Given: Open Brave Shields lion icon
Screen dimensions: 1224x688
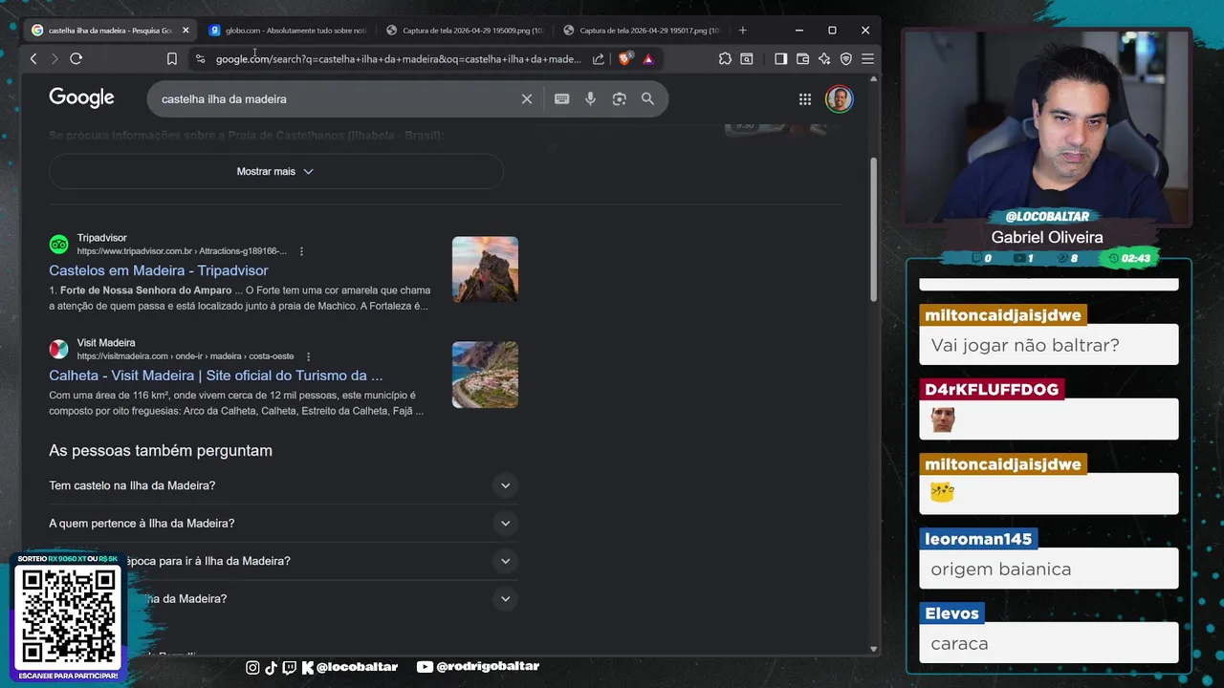Looking at the screenshot, I should click(624, 58).
